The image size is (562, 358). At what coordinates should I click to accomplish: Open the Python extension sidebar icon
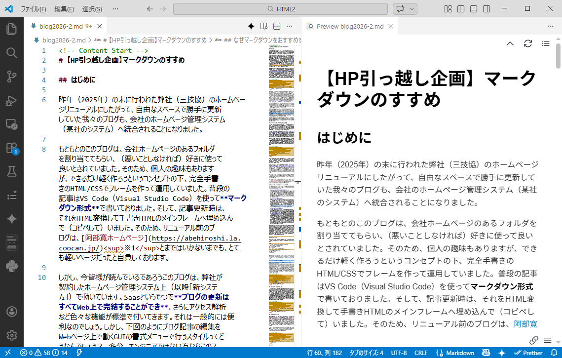(x=11, y=267)
